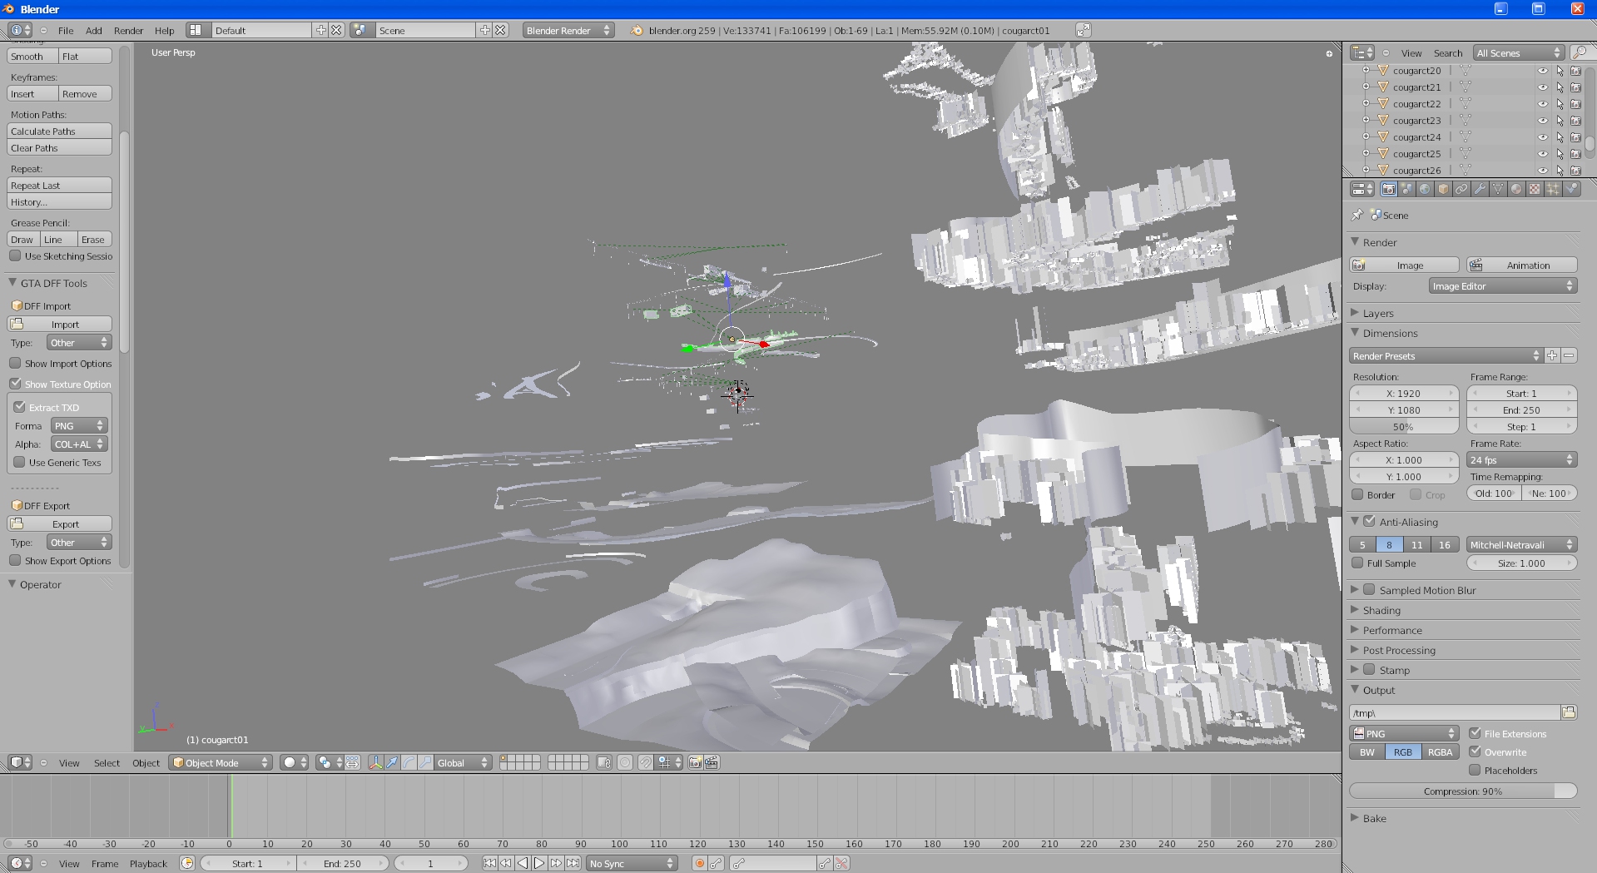Toggle visibility eye for cougarct20
The height and width of the screenshot is (873, 1597).
(1542, 71)
